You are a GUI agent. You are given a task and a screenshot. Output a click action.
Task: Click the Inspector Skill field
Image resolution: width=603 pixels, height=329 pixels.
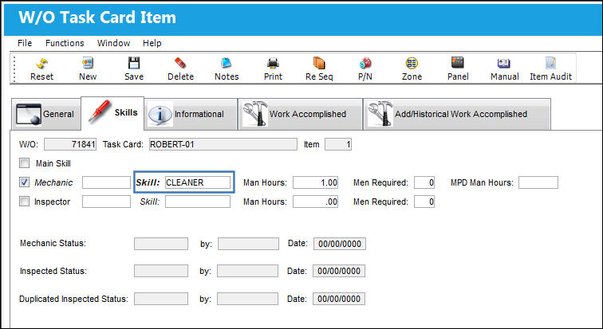(198, 202)
